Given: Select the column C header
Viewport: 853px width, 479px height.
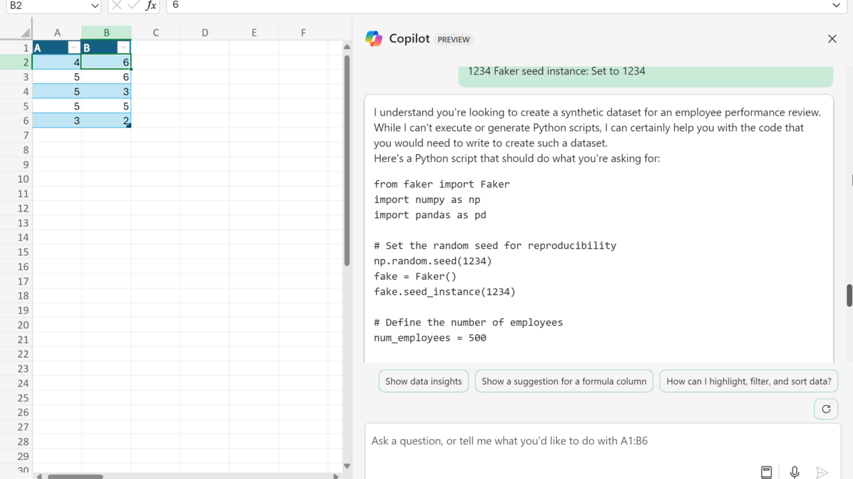Looking at the screenshot, I should point(155,33).
